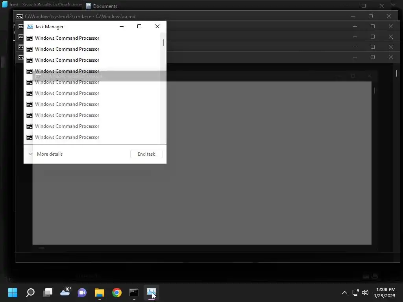Maximize the Task Manager window
403x302 pixels.
(139, 26)
